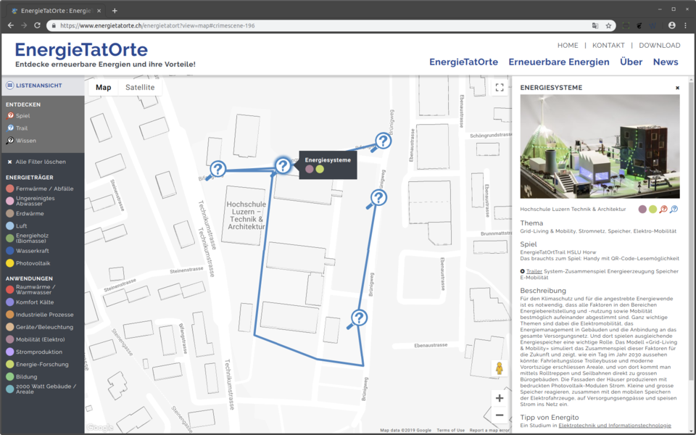Close the Energiesysteme detail panel
This screenshot has height=435, width=696.
click(x=677, y=88)
